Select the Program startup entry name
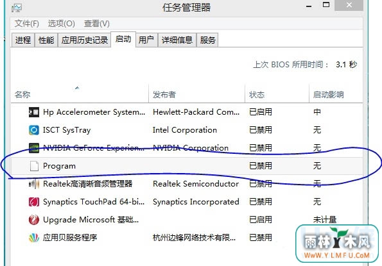The image size is (382, 266). 59,166
